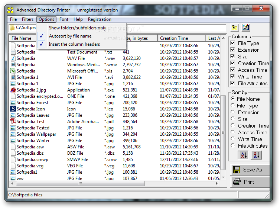Toggle Insert the column headers option

(x=81, y=44)
